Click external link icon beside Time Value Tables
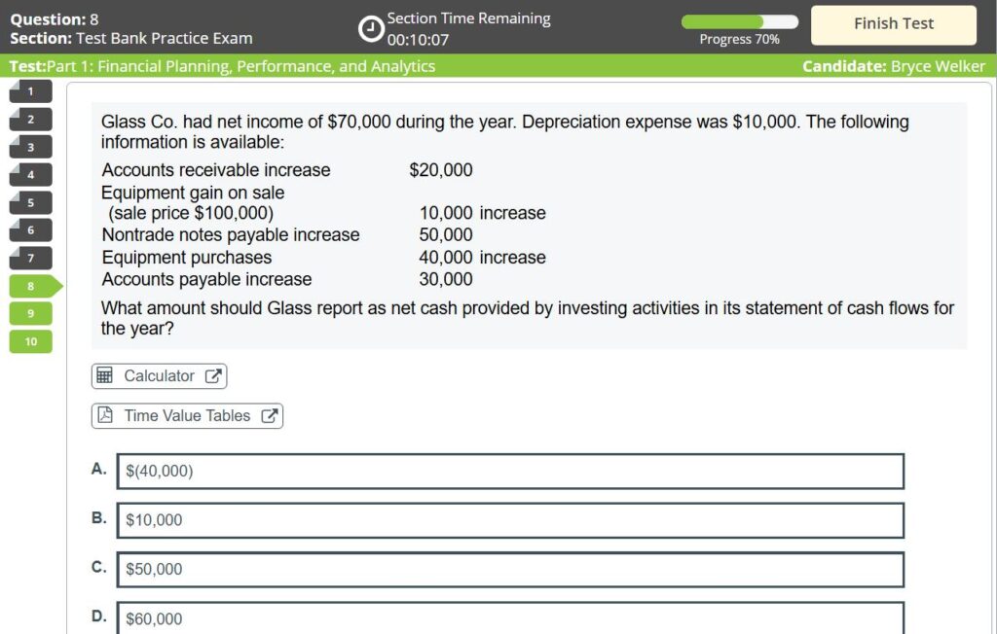The height and width of the screenshot is (634, 997). (270, 416)
